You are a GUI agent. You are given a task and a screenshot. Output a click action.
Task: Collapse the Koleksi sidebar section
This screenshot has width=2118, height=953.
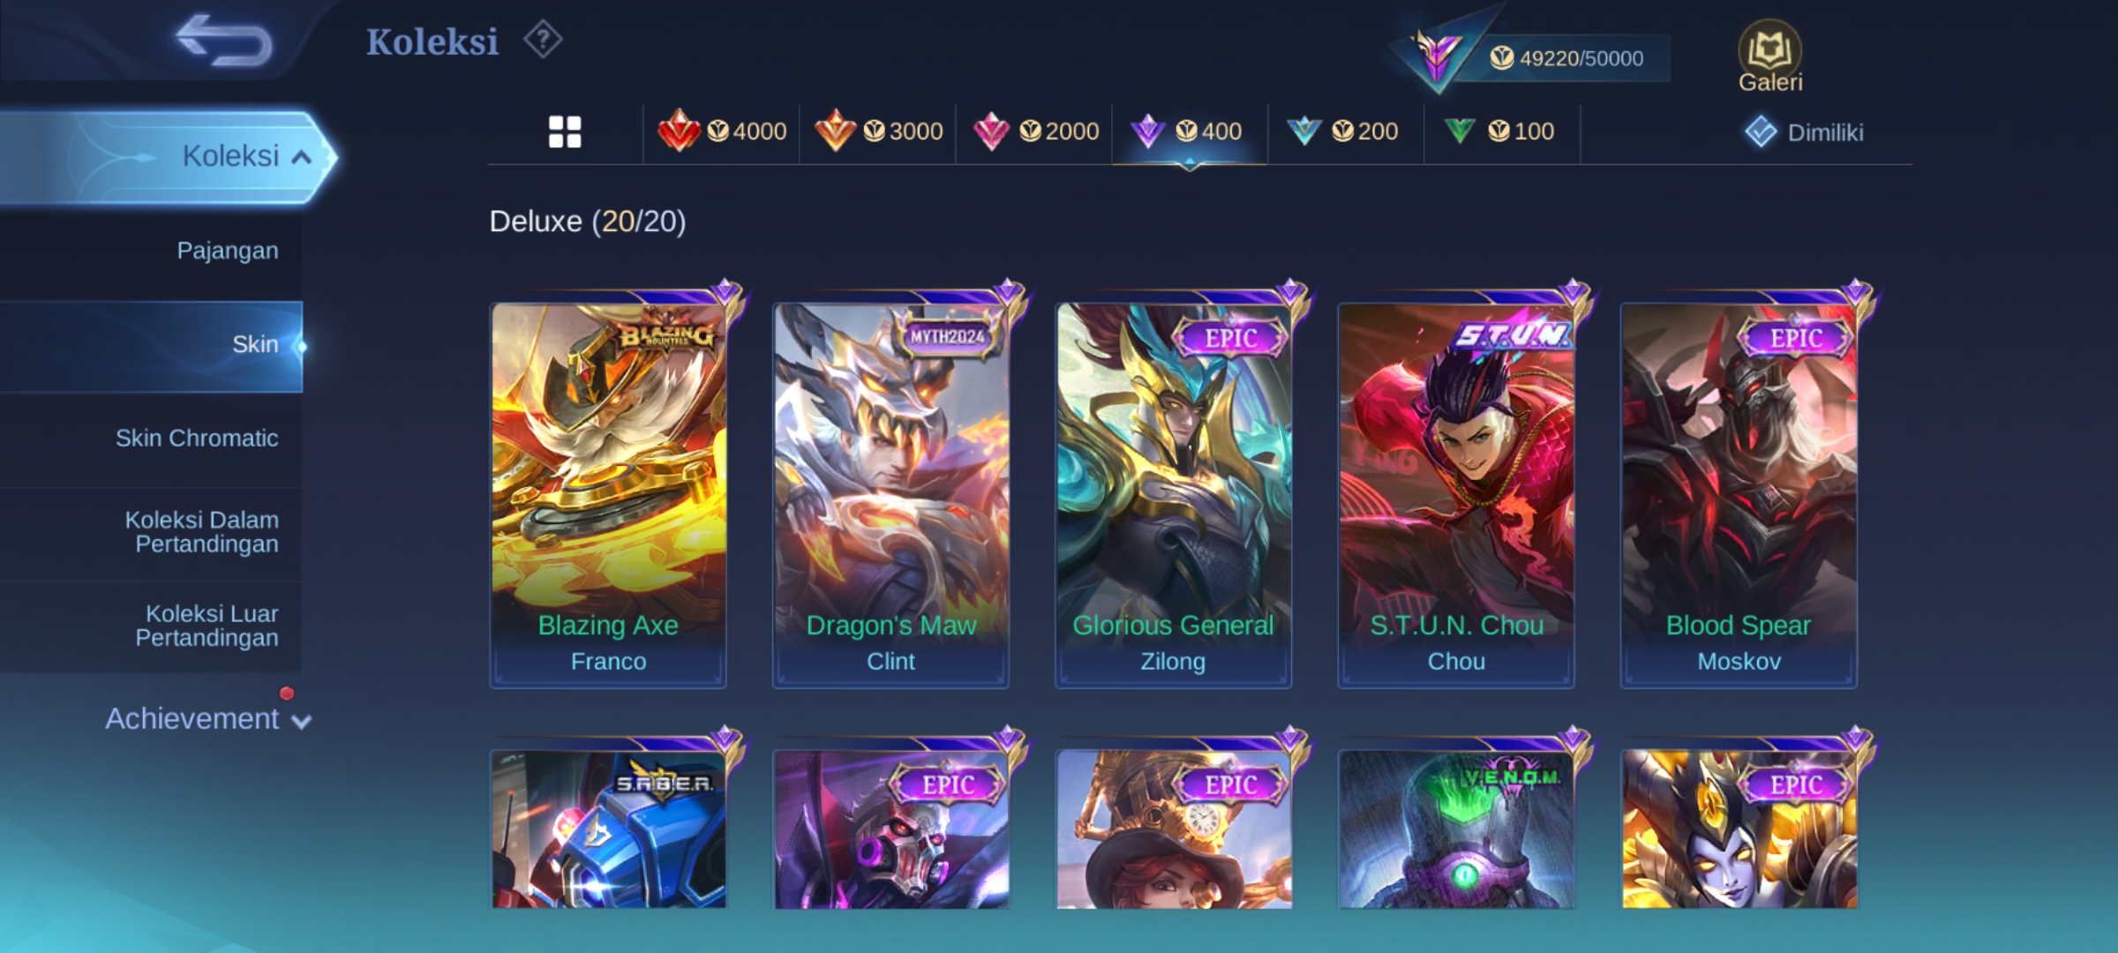(168, 156)
